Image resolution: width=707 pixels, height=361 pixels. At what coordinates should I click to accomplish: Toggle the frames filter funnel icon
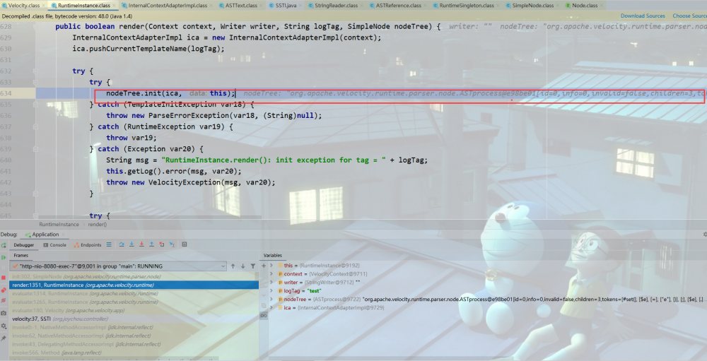(253, 266)
